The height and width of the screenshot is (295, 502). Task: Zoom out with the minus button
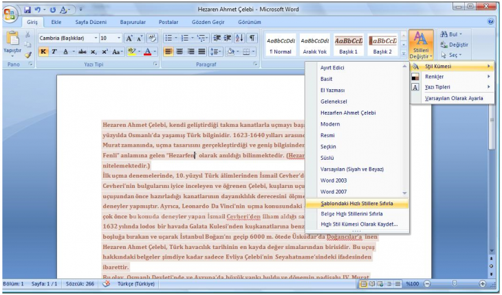click(x=427, y=283)
